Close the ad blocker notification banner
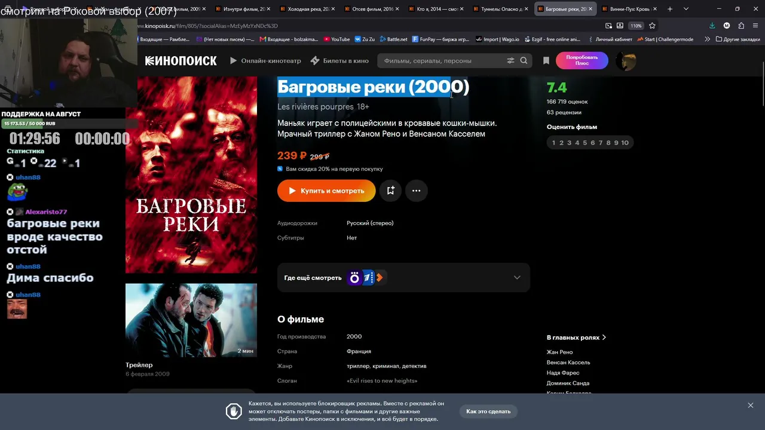Viewport: 765px width, 430px height. point(751,406)
